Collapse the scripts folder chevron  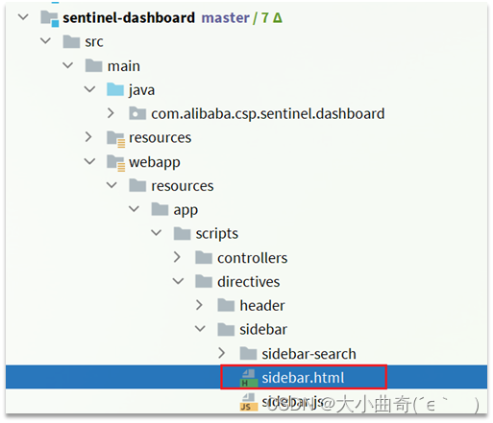coord(157,233)
